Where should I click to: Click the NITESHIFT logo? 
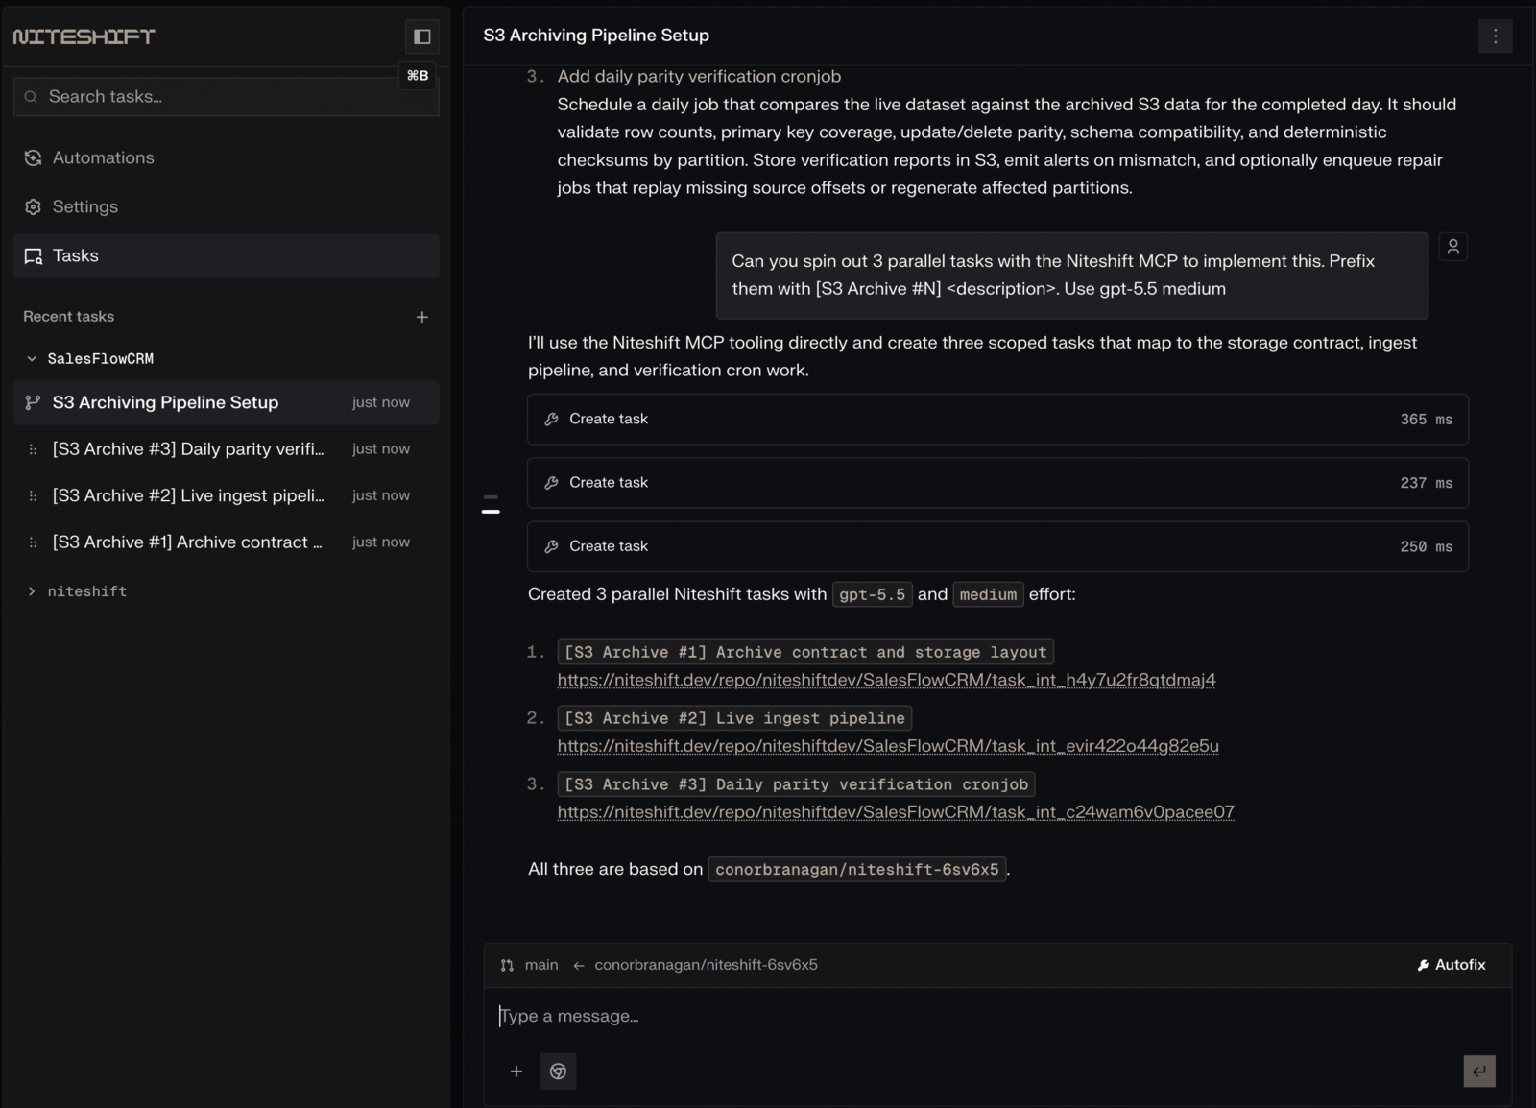[84, 36]
